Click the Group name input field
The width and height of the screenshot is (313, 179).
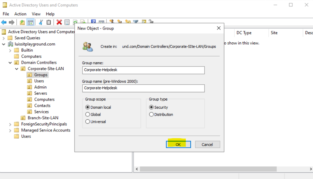pyautogui.click(x=143, y=70)
